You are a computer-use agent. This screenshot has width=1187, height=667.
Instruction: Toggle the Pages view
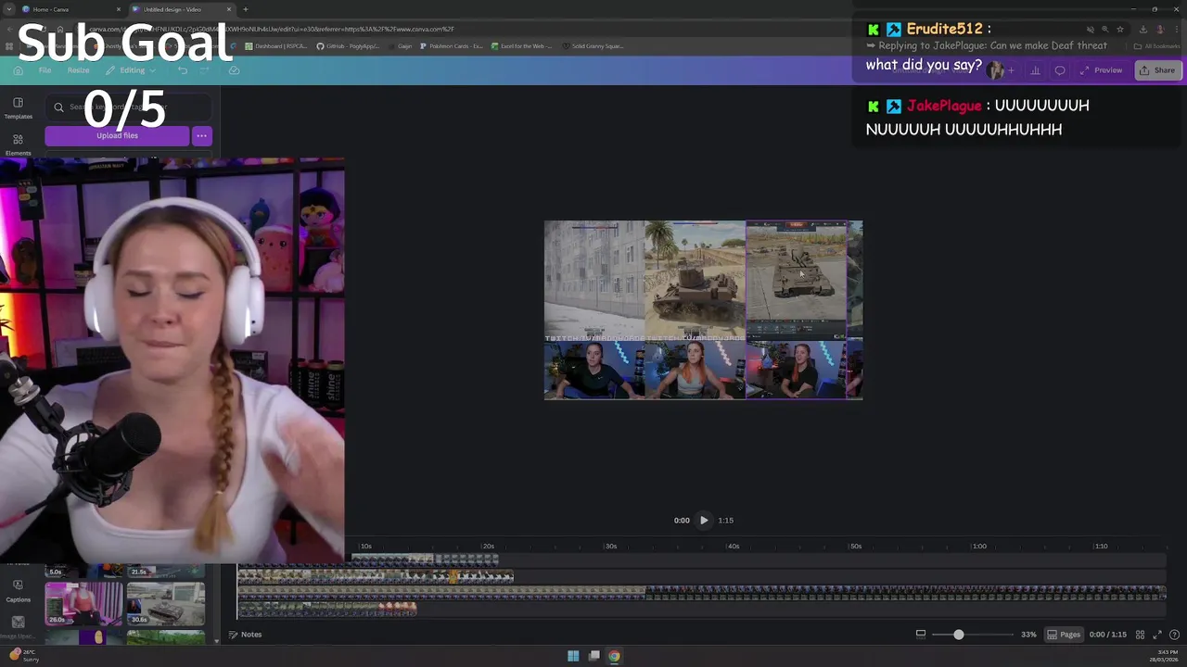[x=1064, y=635]
